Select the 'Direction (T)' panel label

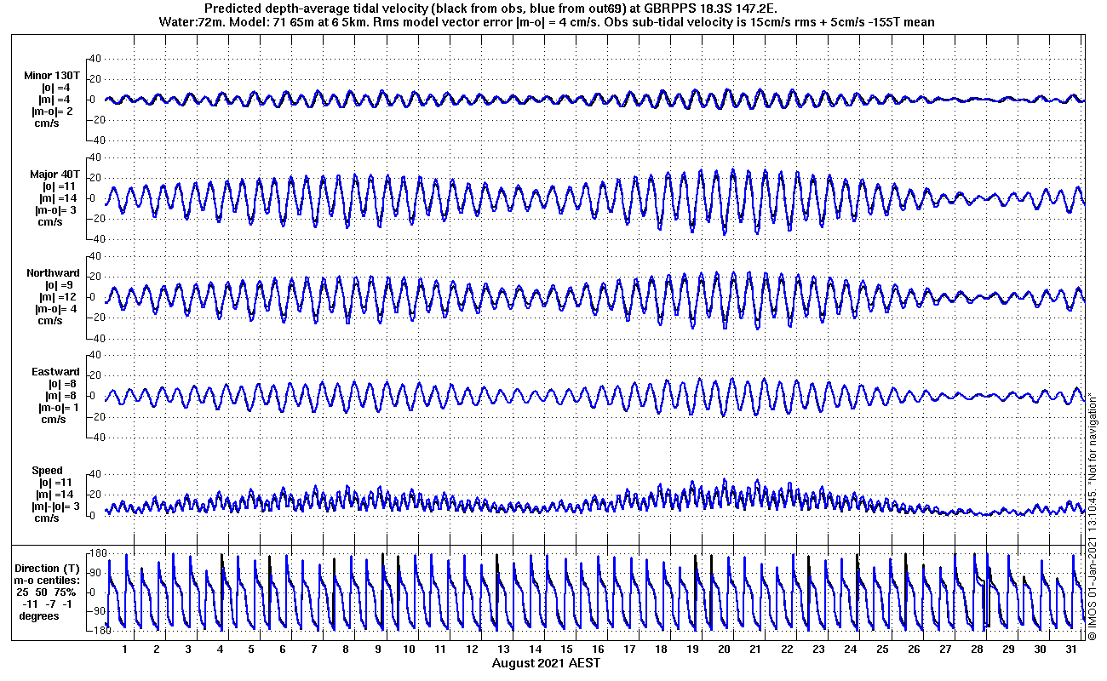pyautogui.click(x=49, y=568)
